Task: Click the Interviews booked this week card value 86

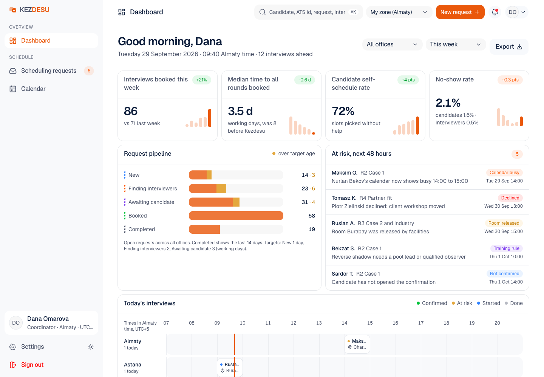Action: (131, 111)
